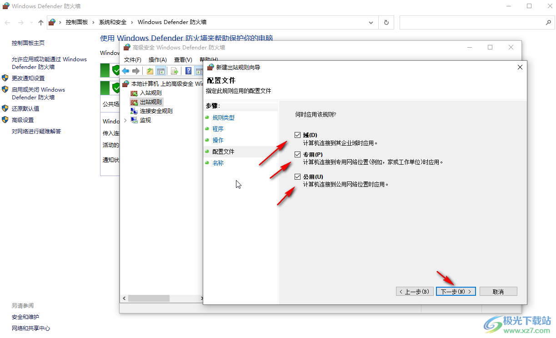Click in the Control Panel search box
556x338 pixels.
[471, 22]
